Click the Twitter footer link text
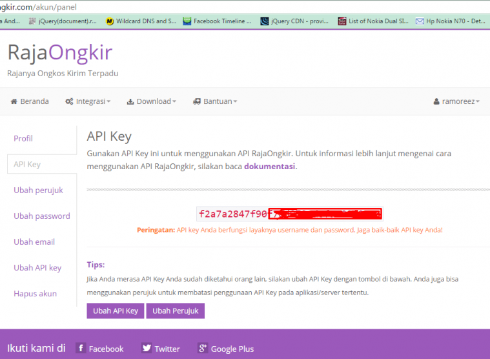490x359 pixels. (167, 349)
